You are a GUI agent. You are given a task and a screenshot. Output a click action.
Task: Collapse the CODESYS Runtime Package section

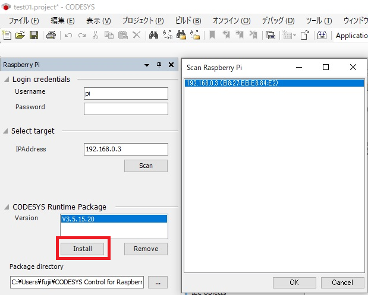pos(7,207)
